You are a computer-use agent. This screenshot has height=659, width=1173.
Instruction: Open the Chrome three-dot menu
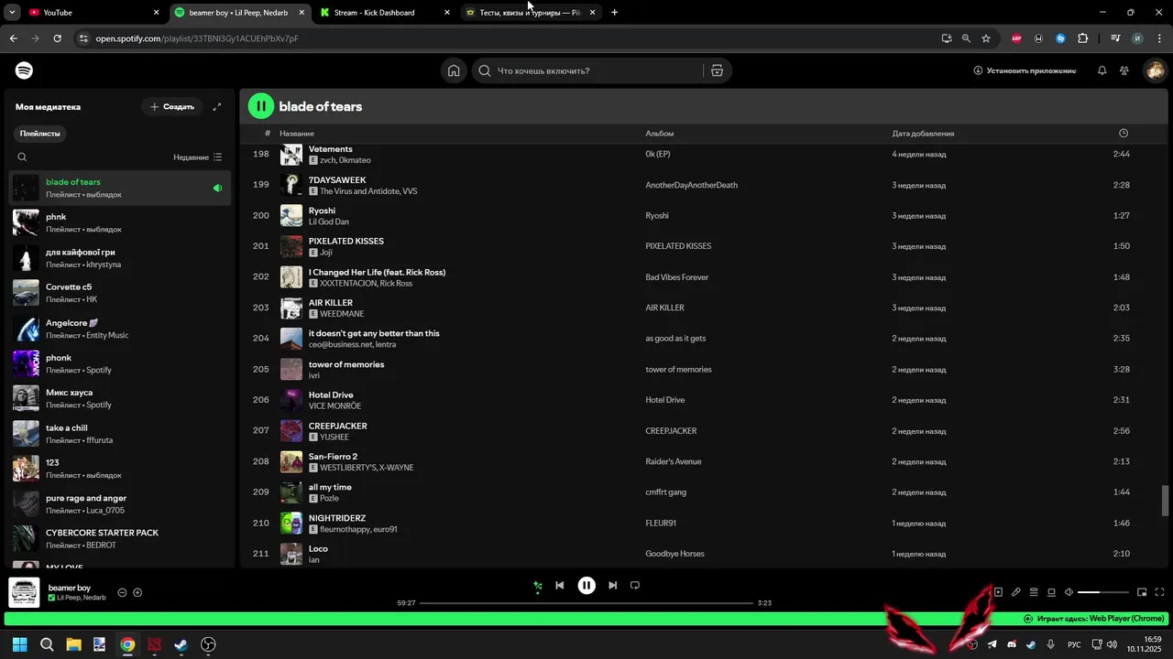1160,38
